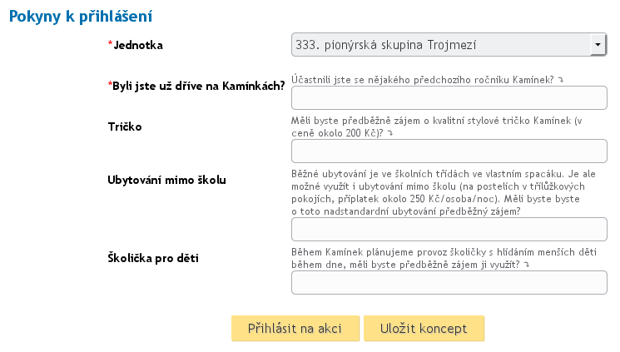Click the "Přihlásit na akci" button
The image size is (620, 352).
click(x=295, y=328)
